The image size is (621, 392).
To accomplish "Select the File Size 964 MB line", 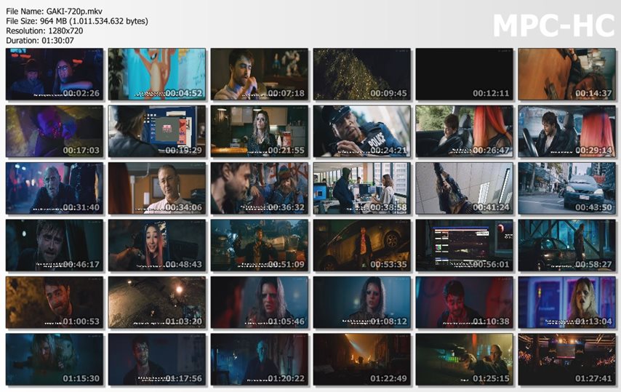I will [x=77, y=21].
